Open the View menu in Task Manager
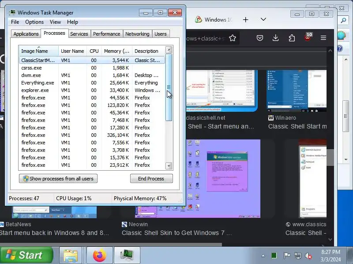The width and height of the screenshot is (353, 264). pyautogui.click(x=55, y=22)
